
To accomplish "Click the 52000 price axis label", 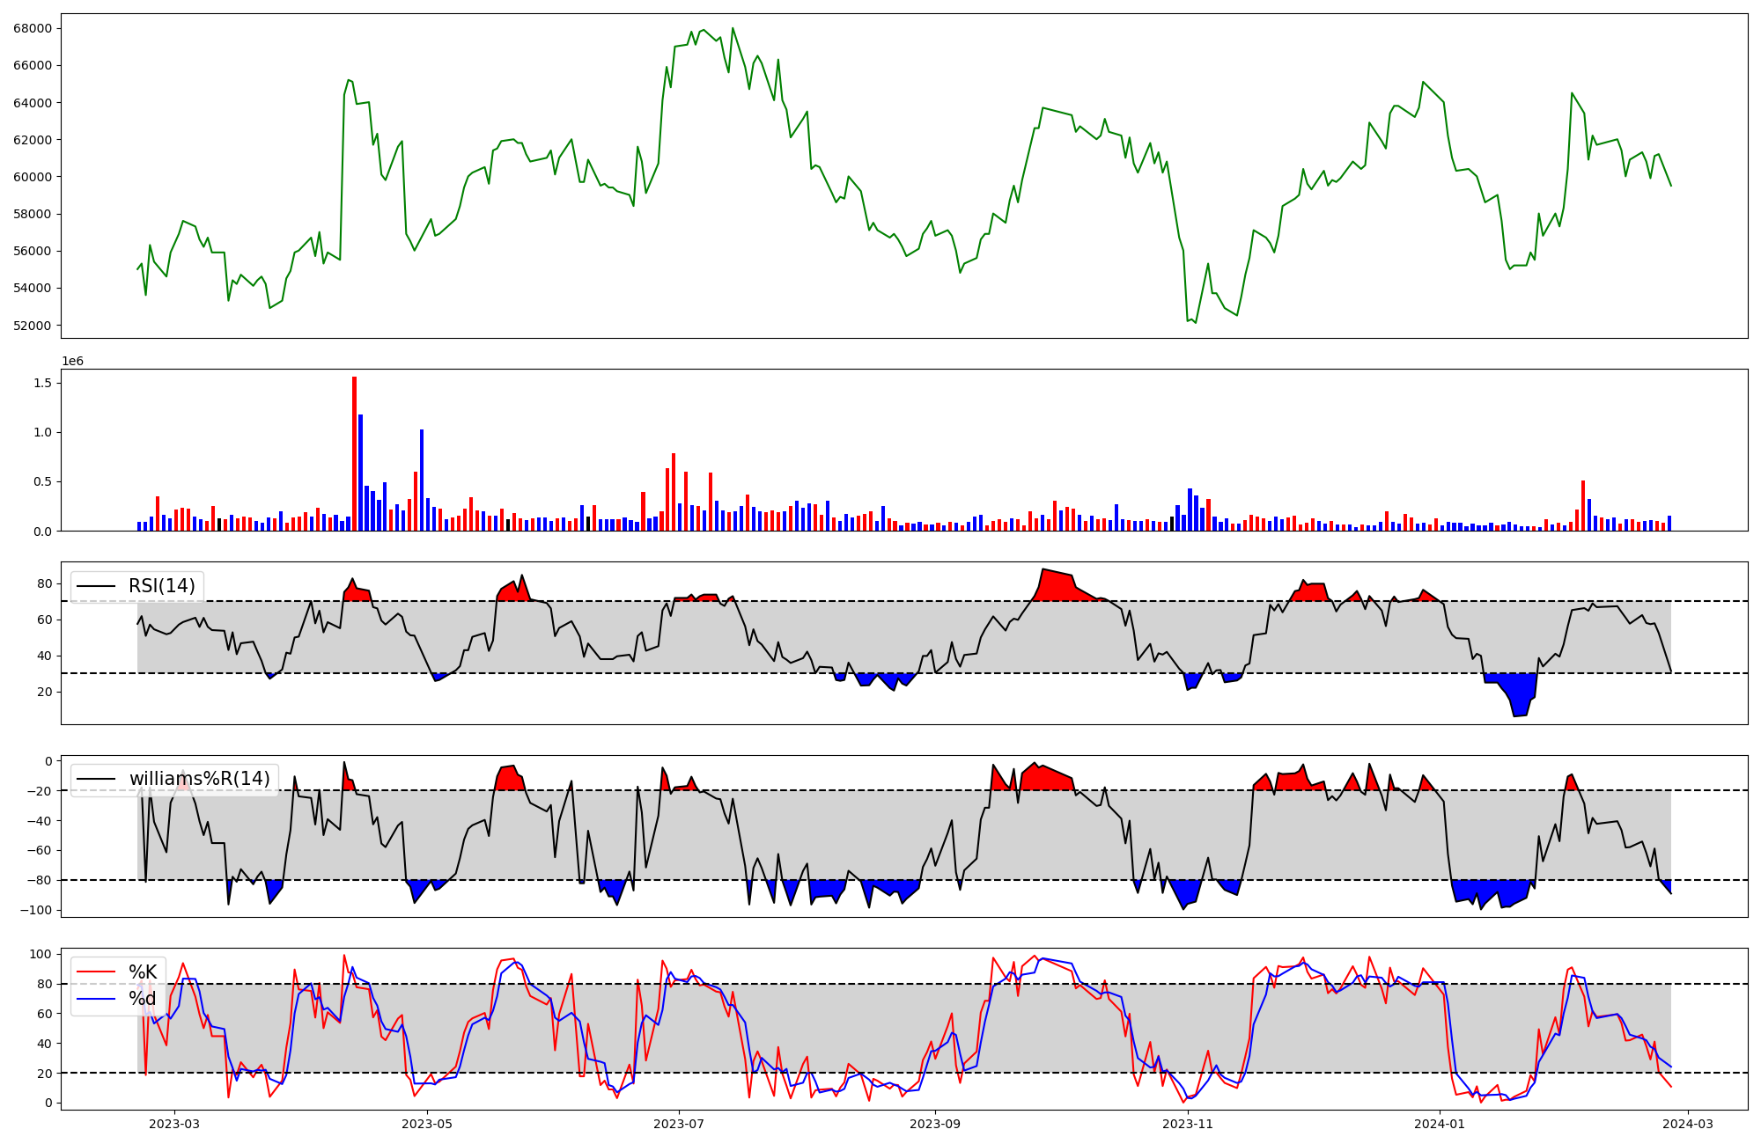I will pos(33,326).
